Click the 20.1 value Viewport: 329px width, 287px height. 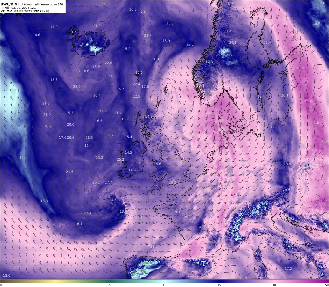click(x=285, y=95)
